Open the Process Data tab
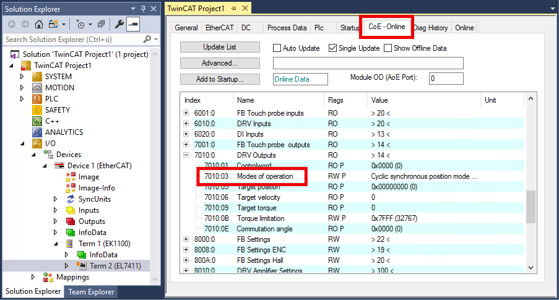The height and width of the screenshot is (300, 559). coord(287,28)
